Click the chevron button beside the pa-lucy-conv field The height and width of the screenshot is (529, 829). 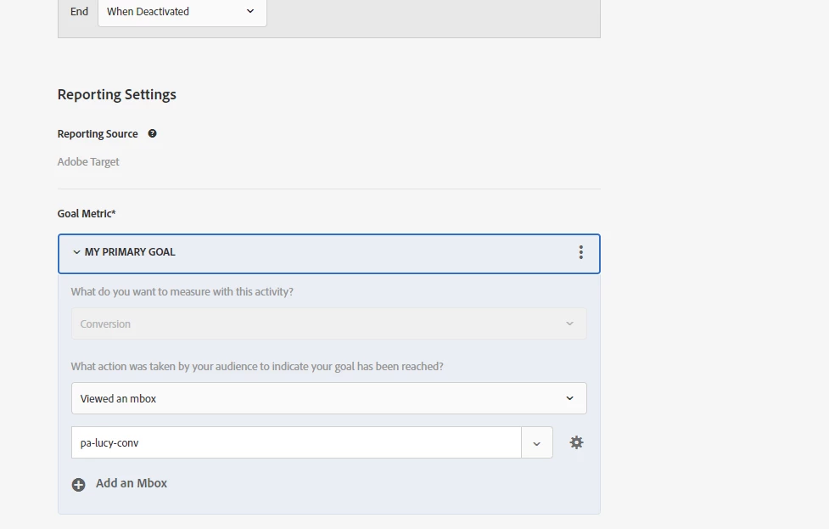coord(536,443)
